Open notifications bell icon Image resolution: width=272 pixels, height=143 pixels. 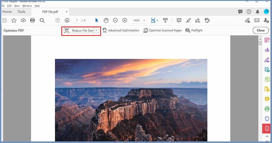[x=258, y=12]
